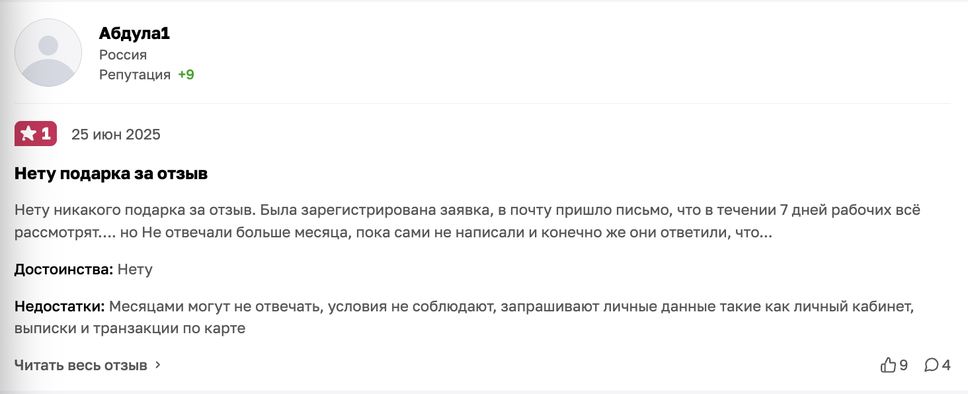968x394 pixels.
Task: Open the review titled Нету подарка за отзыв
Action: point(110,173)
